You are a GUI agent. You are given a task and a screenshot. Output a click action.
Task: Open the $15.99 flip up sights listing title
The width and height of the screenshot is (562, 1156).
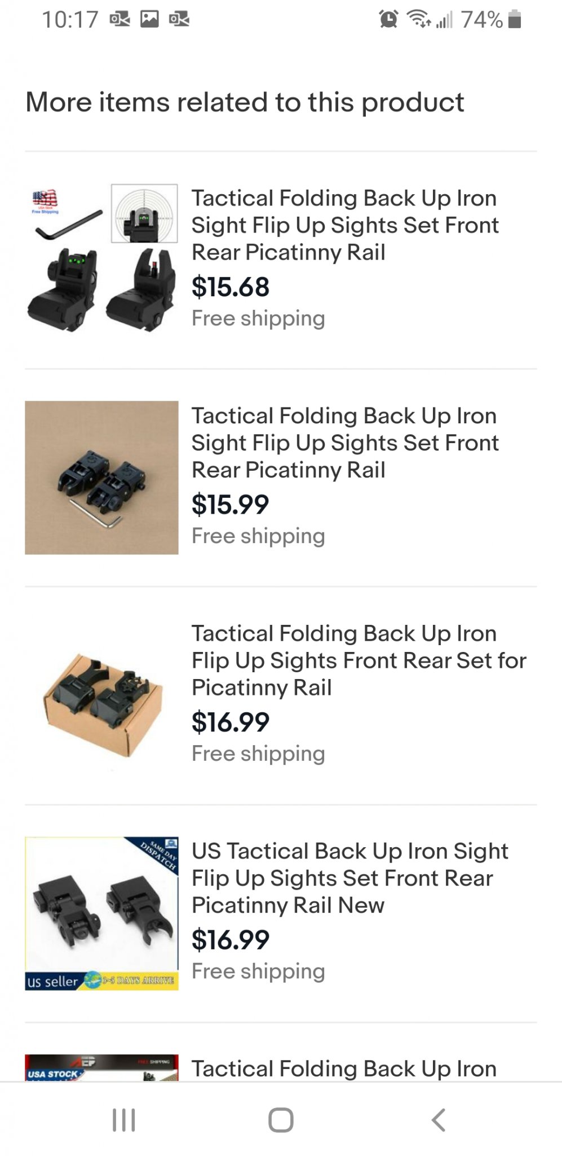[x=344, y=443]
